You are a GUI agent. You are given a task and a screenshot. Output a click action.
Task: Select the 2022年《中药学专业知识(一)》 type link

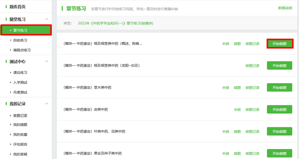click(115, 23)
